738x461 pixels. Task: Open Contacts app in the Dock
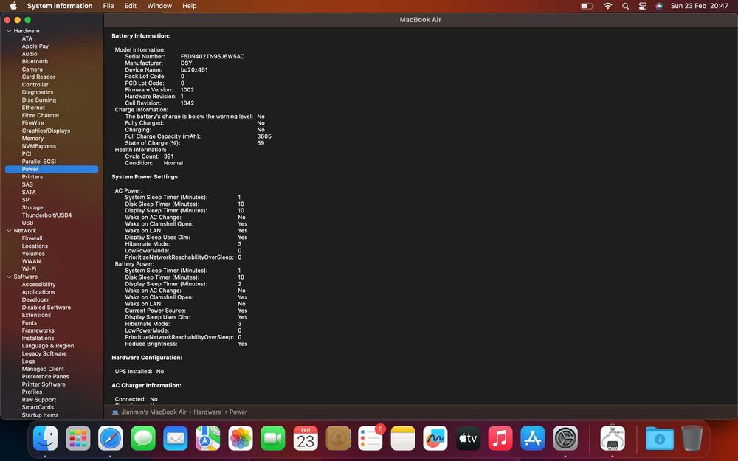pos(338,438)
